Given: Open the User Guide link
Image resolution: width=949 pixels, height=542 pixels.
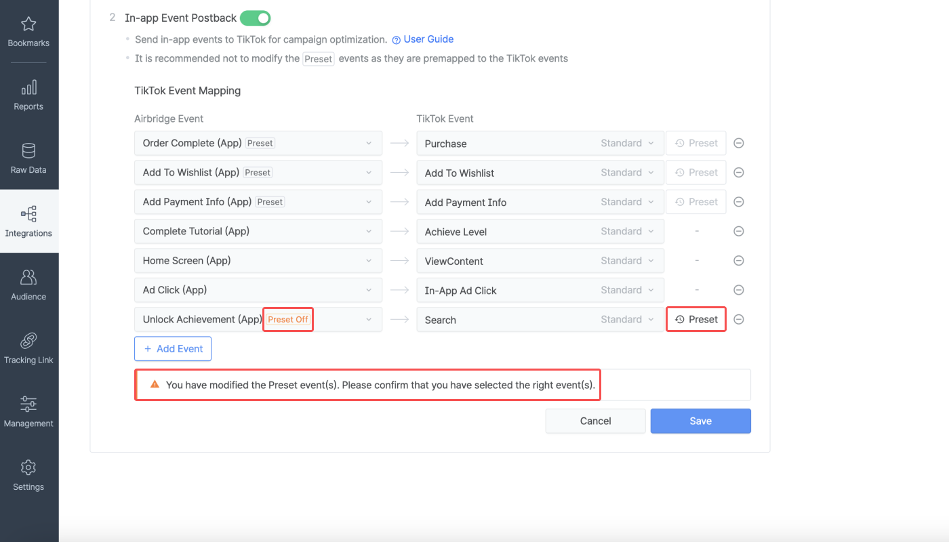Looking at the screenshot, I should [x=428, y=39].
